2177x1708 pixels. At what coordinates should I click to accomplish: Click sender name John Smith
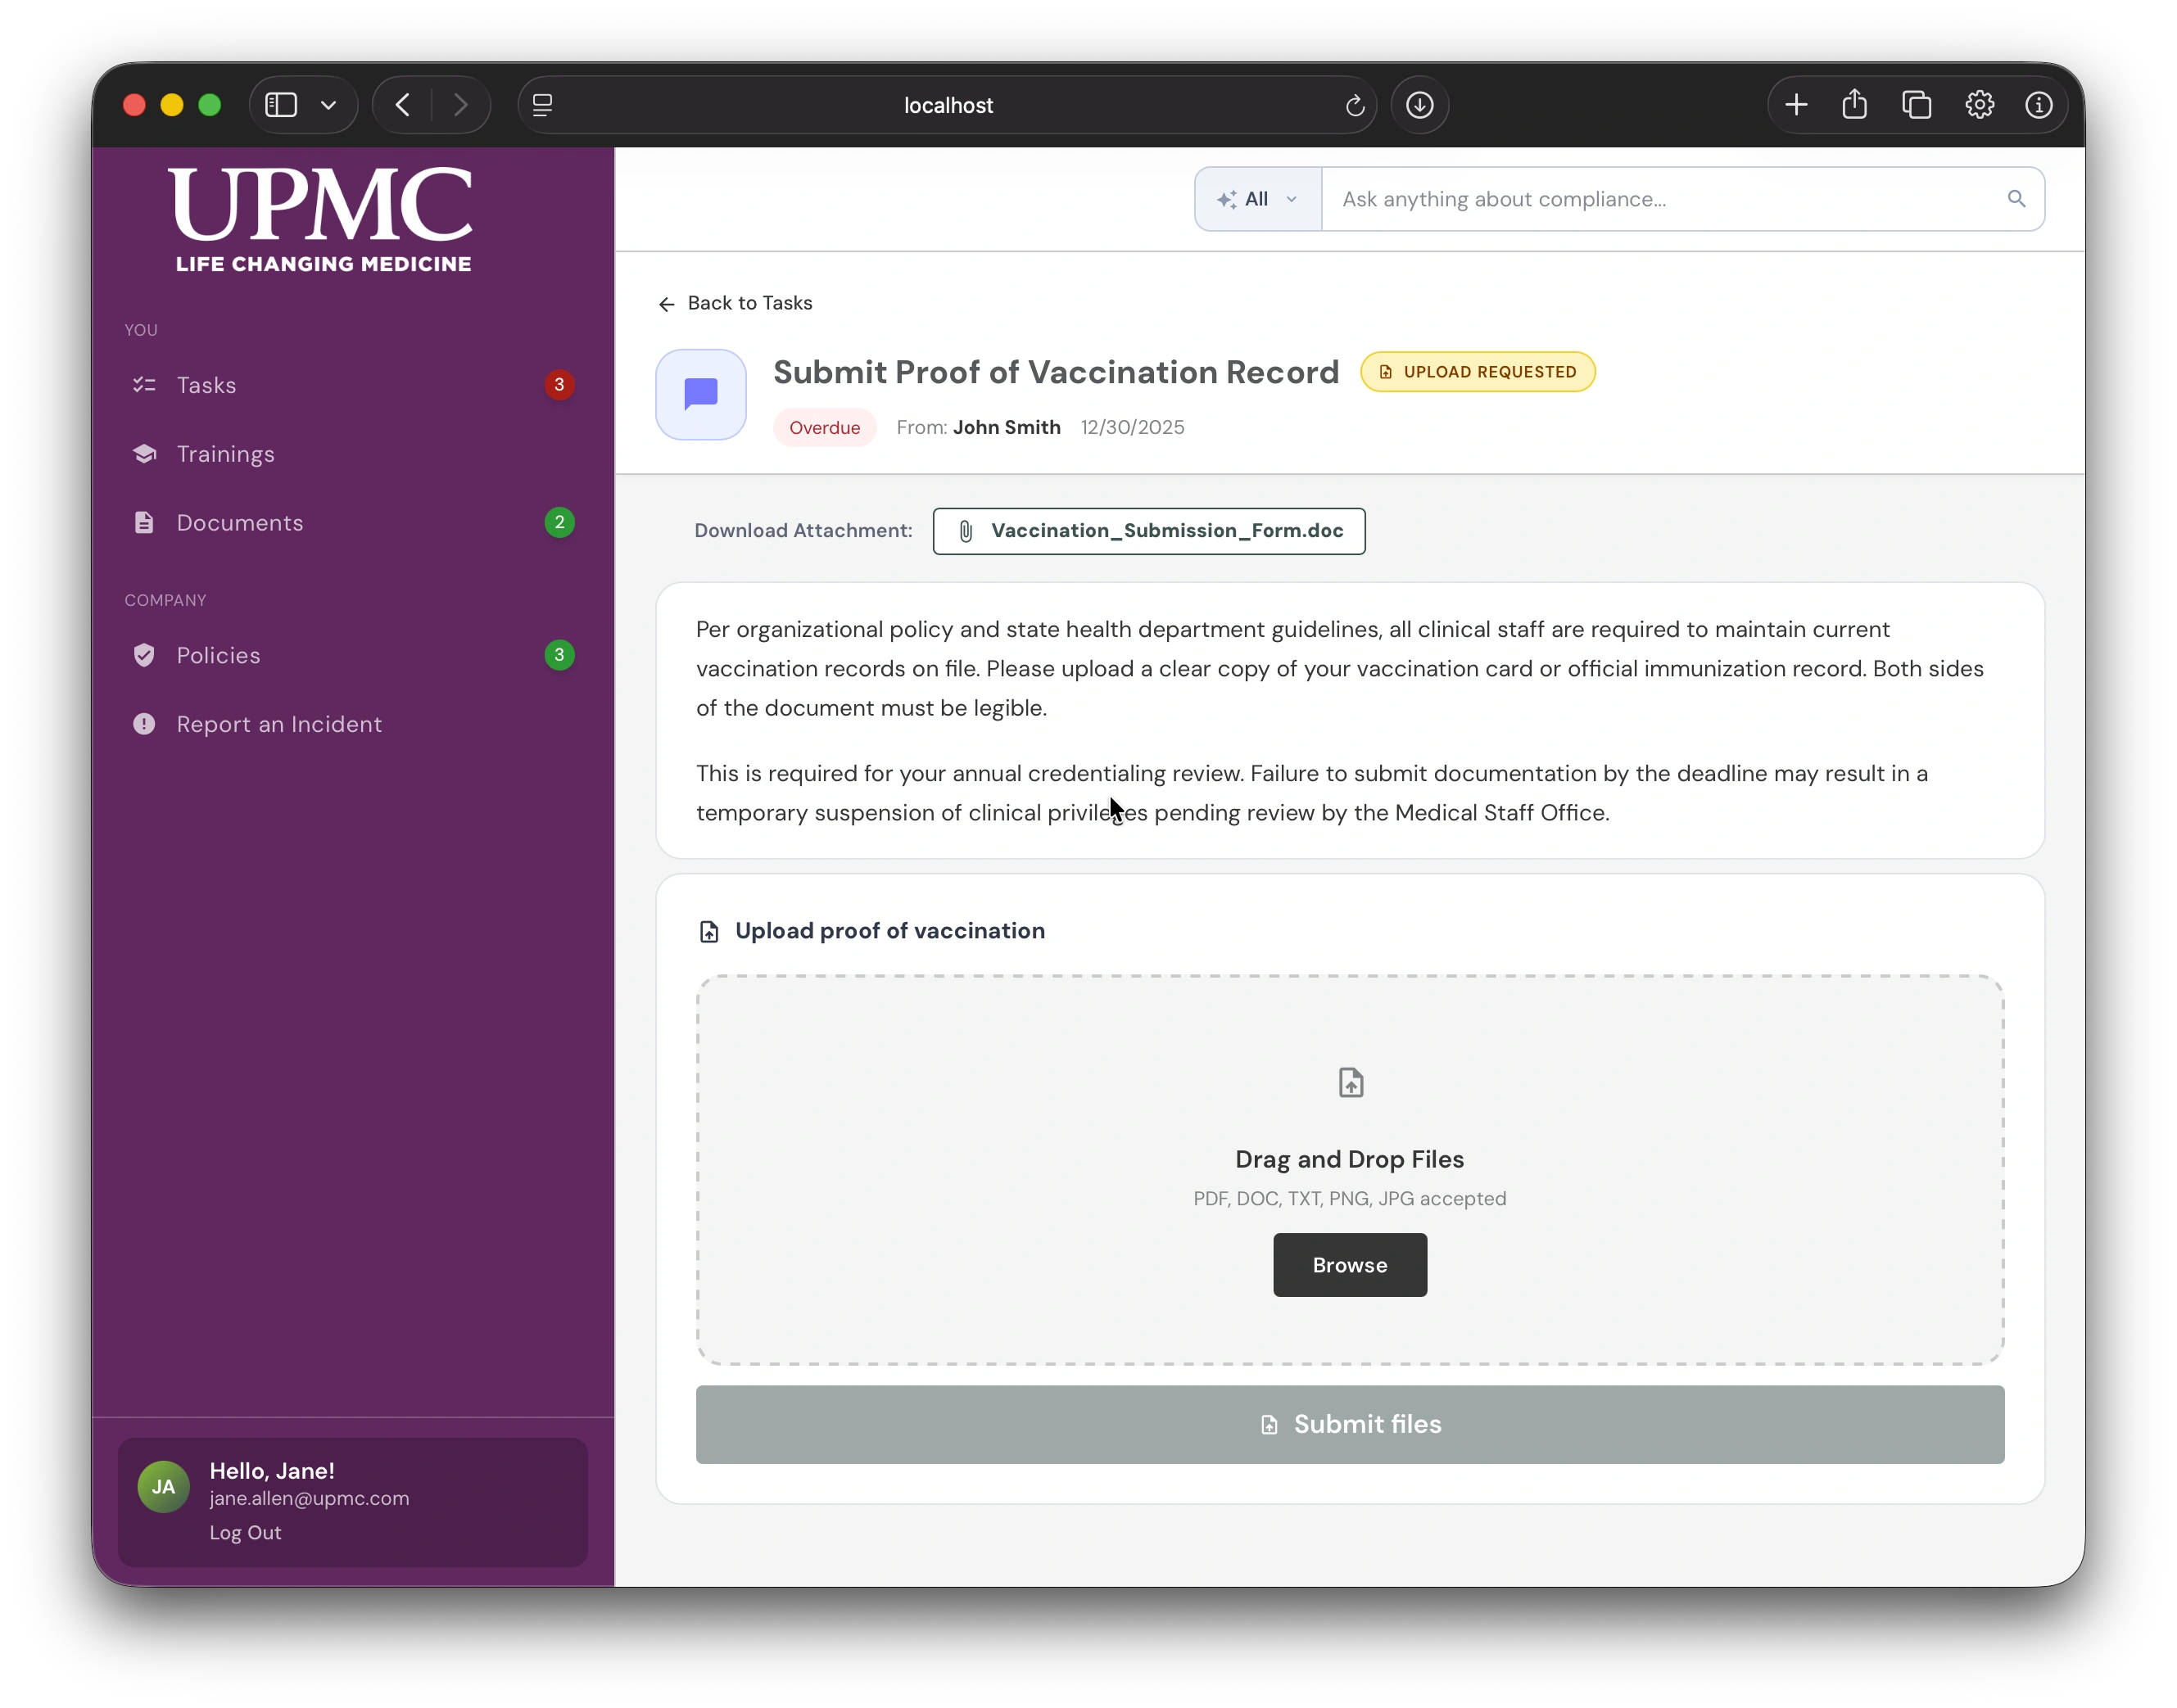coord(1007,428)
